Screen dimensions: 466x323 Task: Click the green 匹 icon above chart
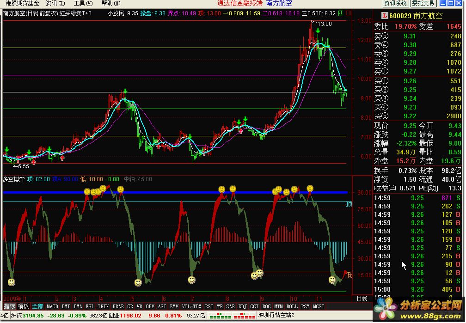tap(341, 13)
